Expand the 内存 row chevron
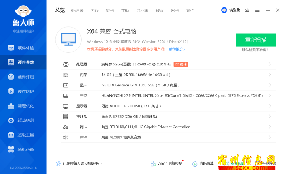This screenshot has width=285, height=174. 270,75
